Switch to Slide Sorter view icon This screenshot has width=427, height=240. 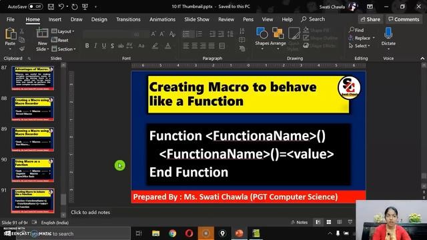[329, 222]
